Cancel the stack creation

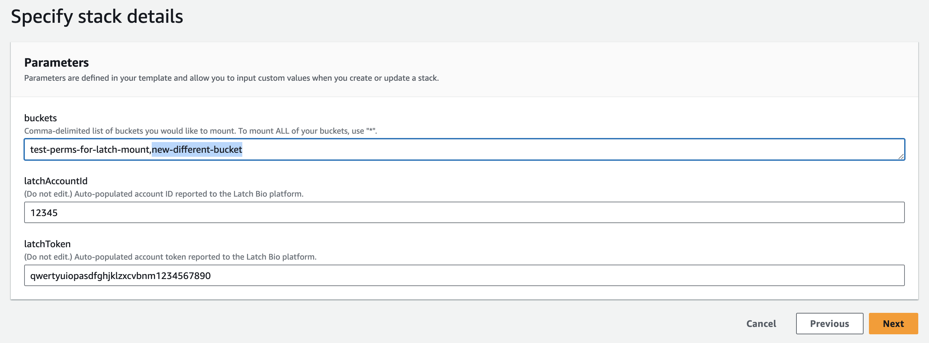[x=761, y=323]
